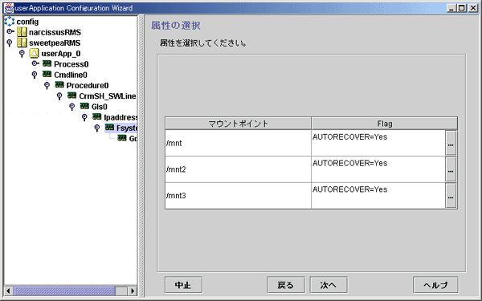Collapse the sweetpeaRMS node
Screen dimensions: 482x301
[10, 43]
